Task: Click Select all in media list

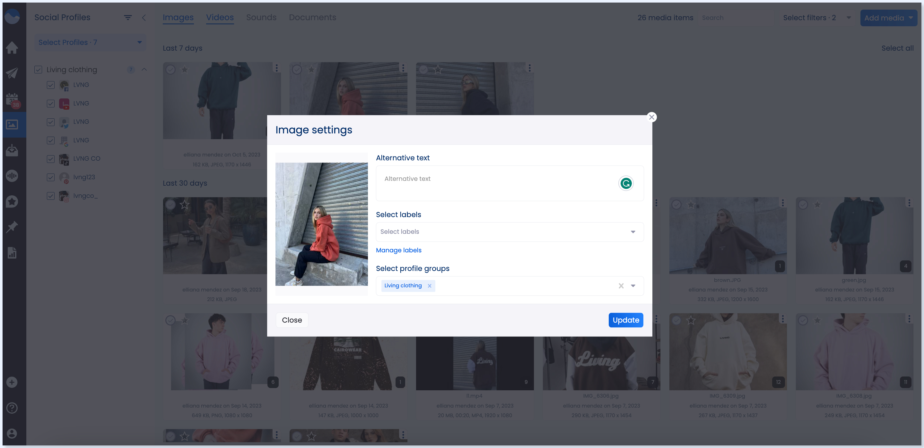Action: (x=897, y=48)
